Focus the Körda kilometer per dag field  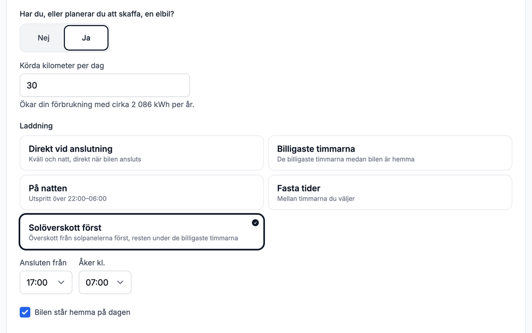104,85
